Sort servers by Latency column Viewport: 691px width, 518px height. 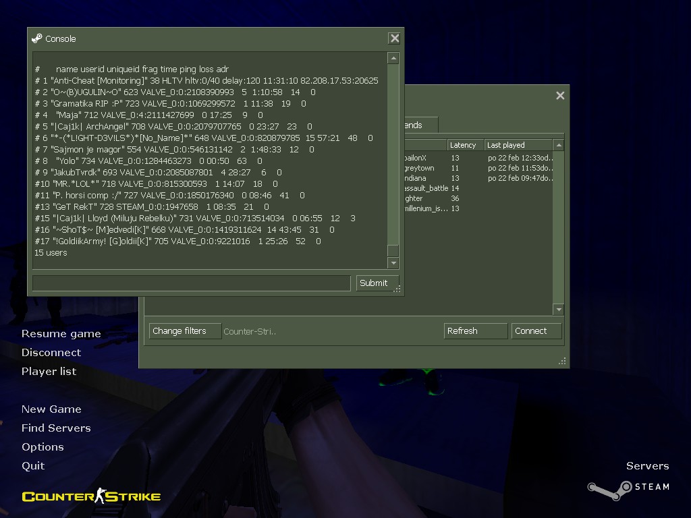point(466,145)
